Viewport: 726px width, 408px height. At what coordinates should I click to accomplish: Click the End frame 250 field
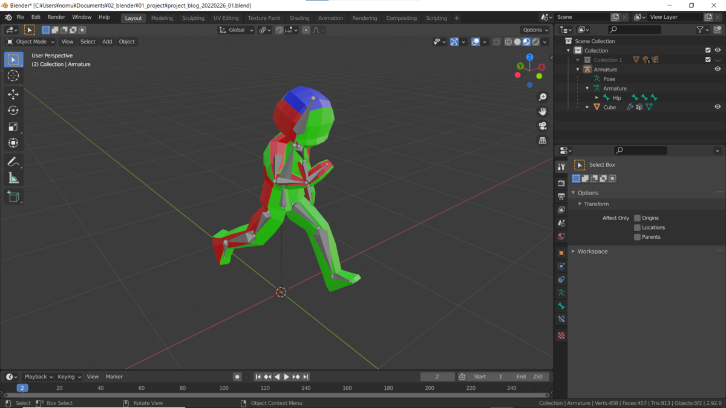529,377
